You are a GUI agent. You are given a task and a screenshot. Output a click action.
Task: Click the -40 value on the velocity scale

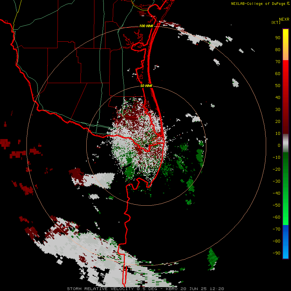click(x=276, y=193)
